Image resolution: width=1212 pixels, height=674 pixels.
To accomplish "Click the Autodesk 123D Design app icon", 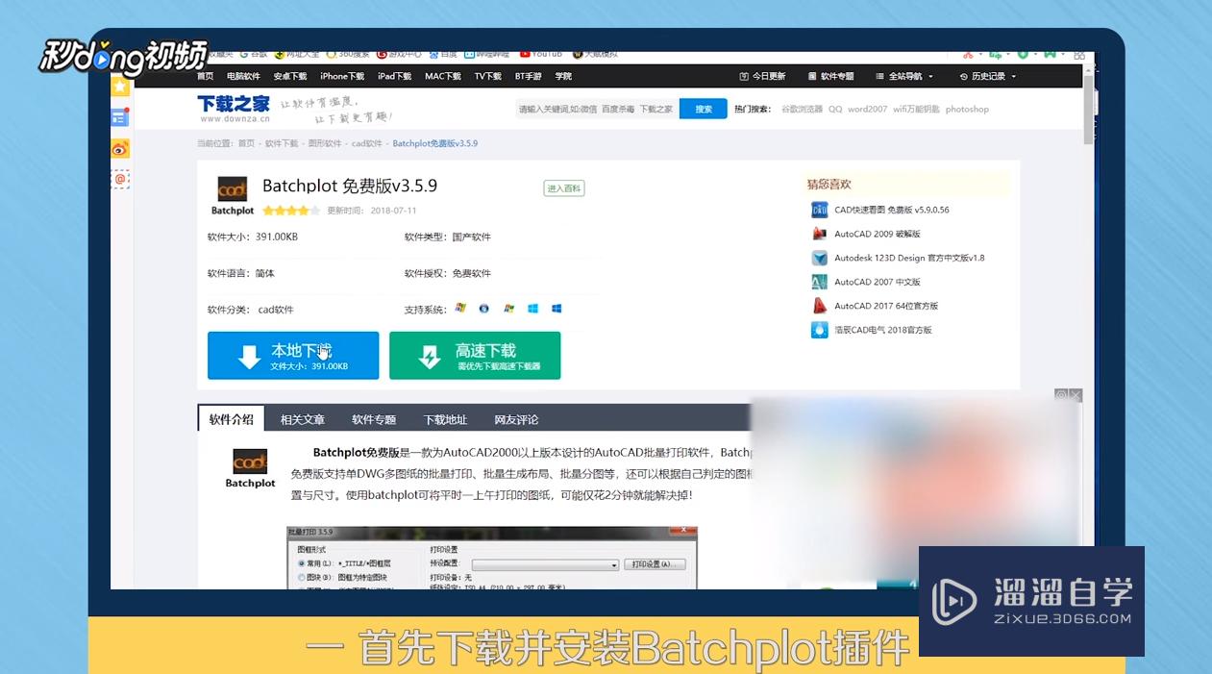I will click(819, 258).
